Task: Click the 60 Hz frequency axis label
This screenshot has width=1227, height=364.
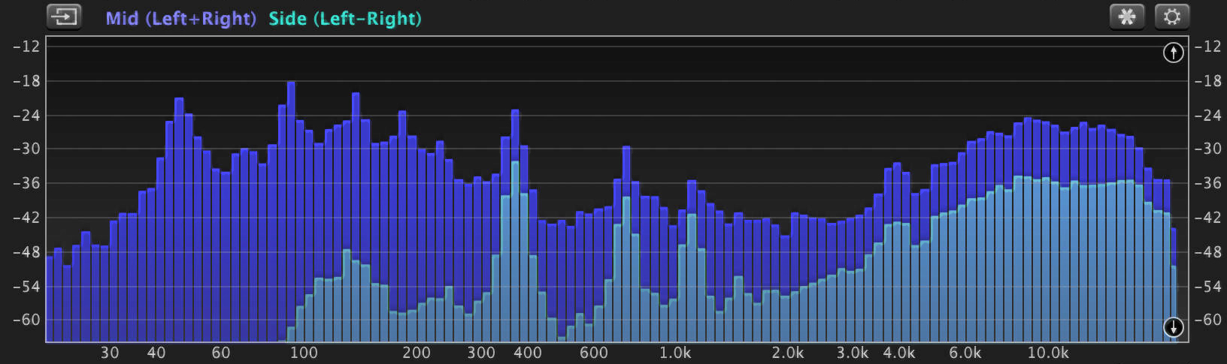Action: [x=221, y=353]
